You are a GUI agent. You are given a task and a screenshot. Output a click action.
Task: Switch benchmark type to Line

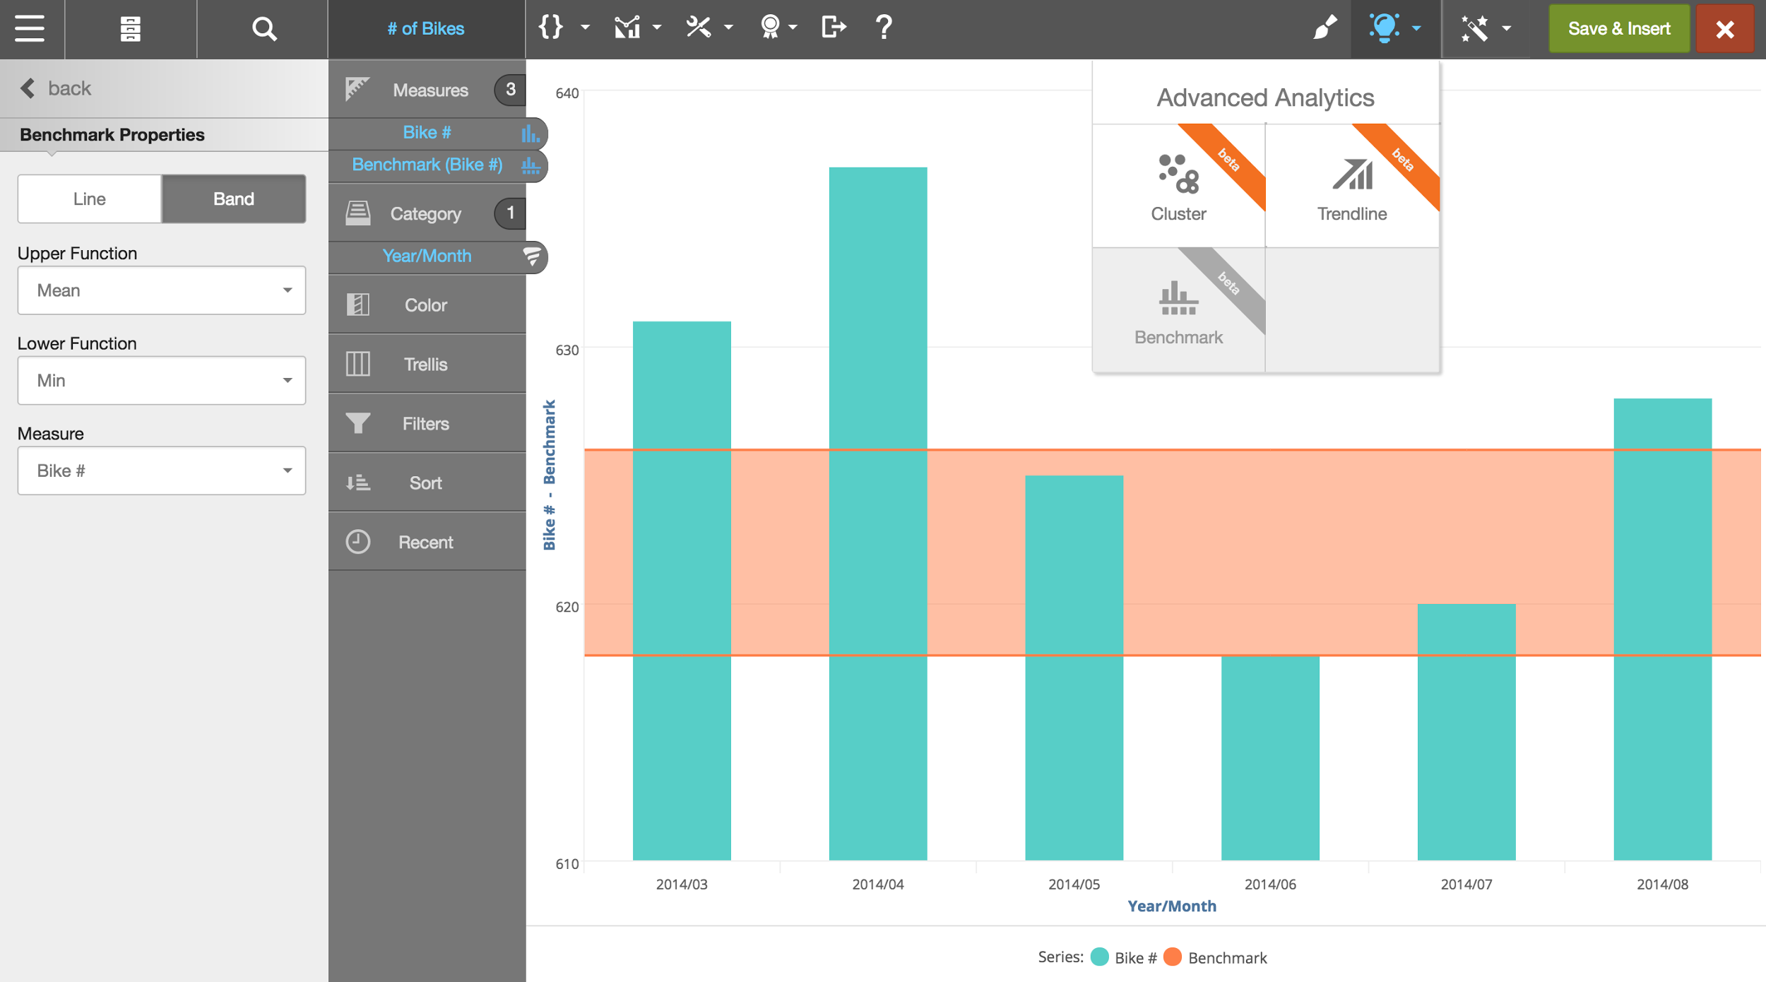[x=90, y=199]
